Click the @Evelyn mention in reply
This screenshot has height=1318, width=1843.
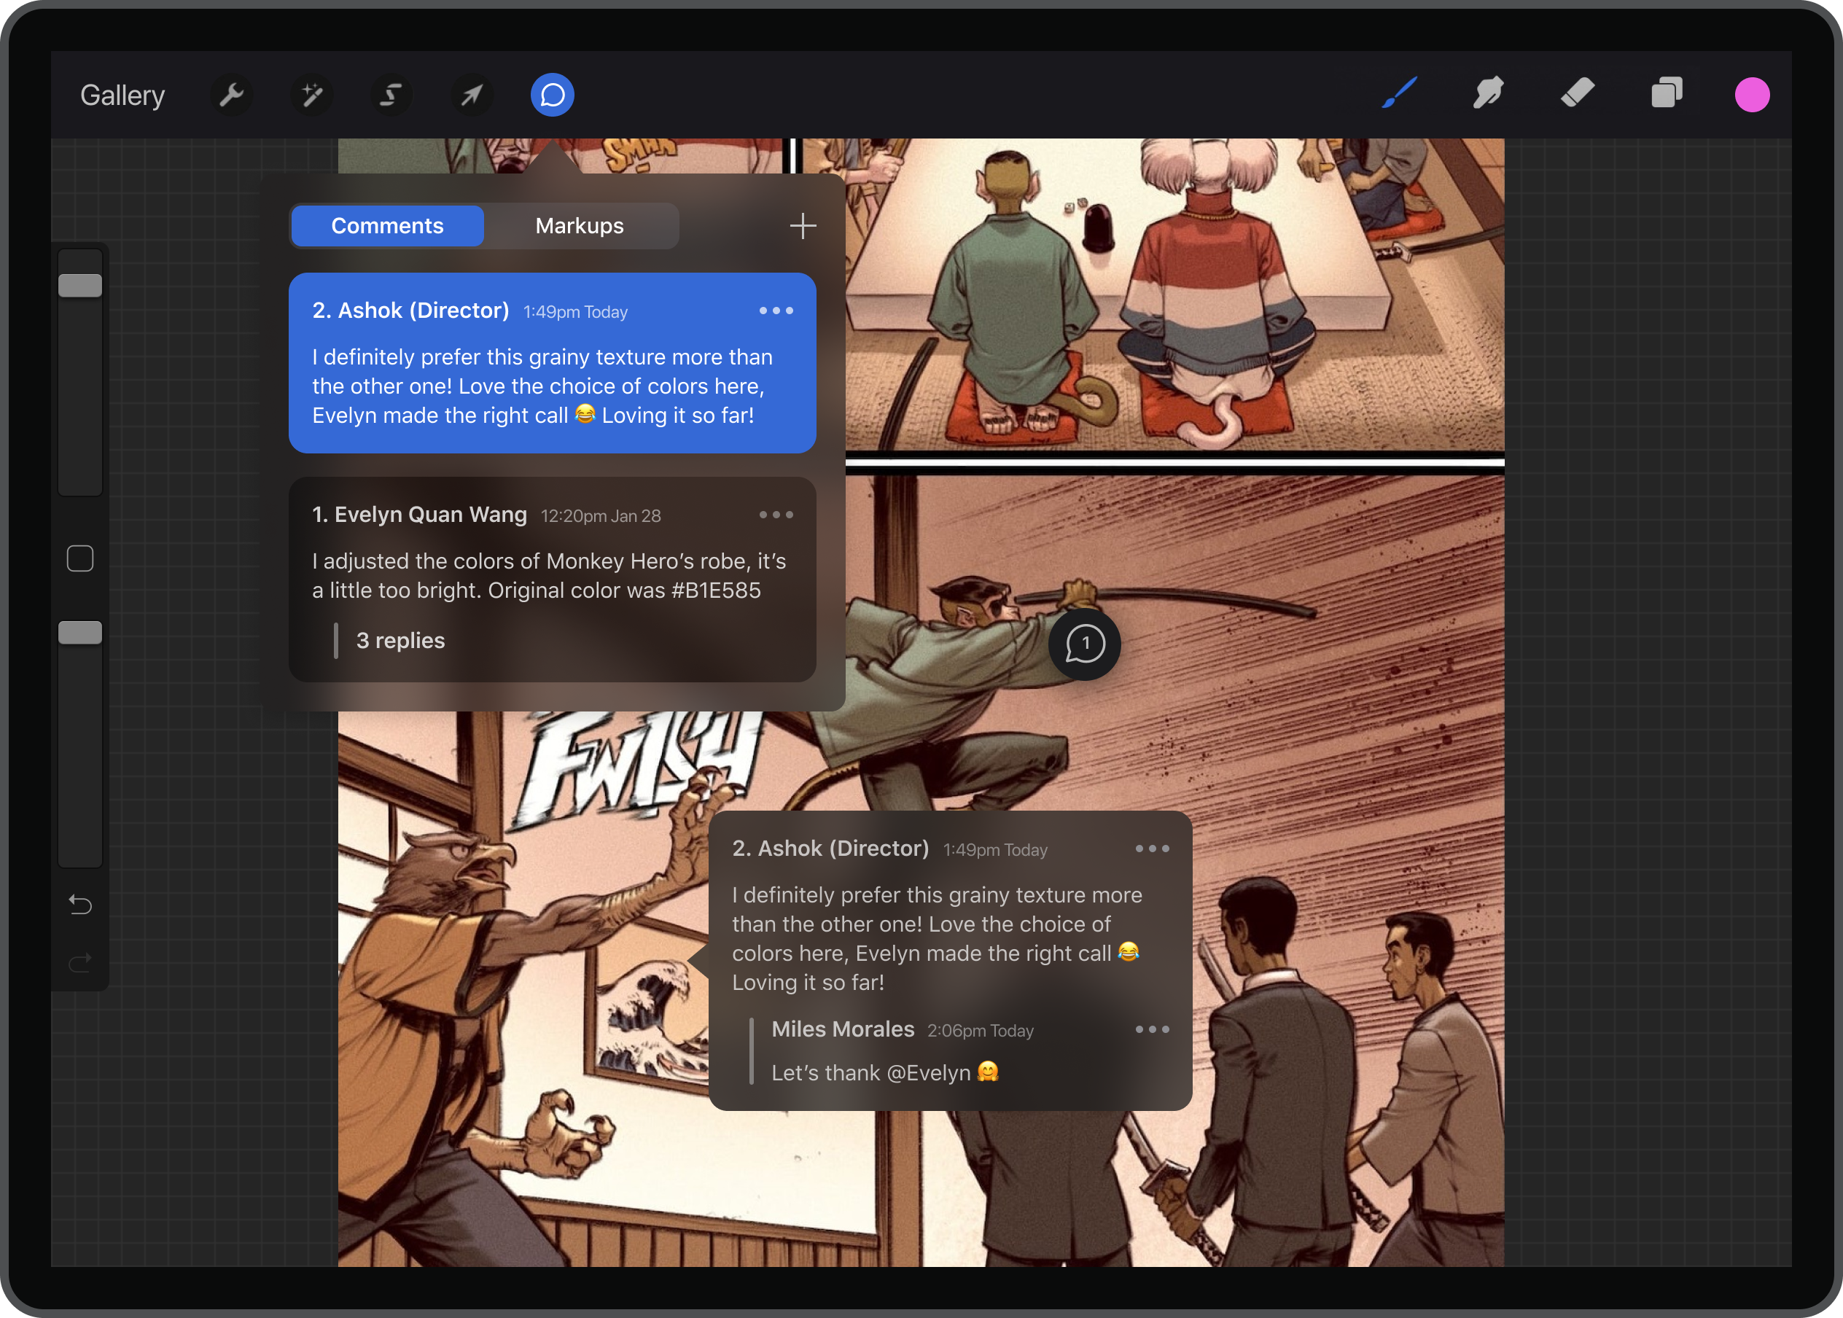pyautogui.click(x=928, y=1073)
